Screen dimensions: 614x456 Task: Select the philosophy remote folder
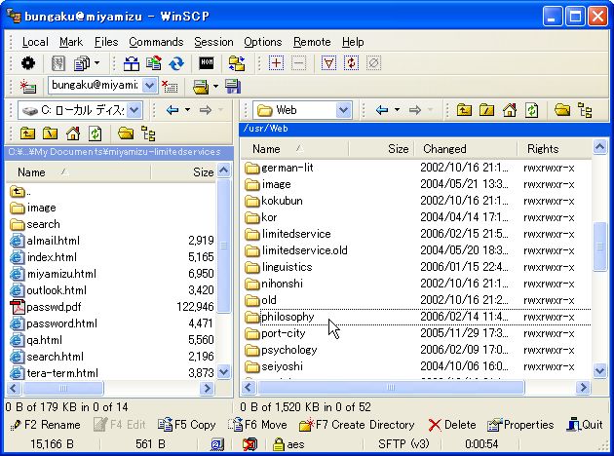[288, 317]
